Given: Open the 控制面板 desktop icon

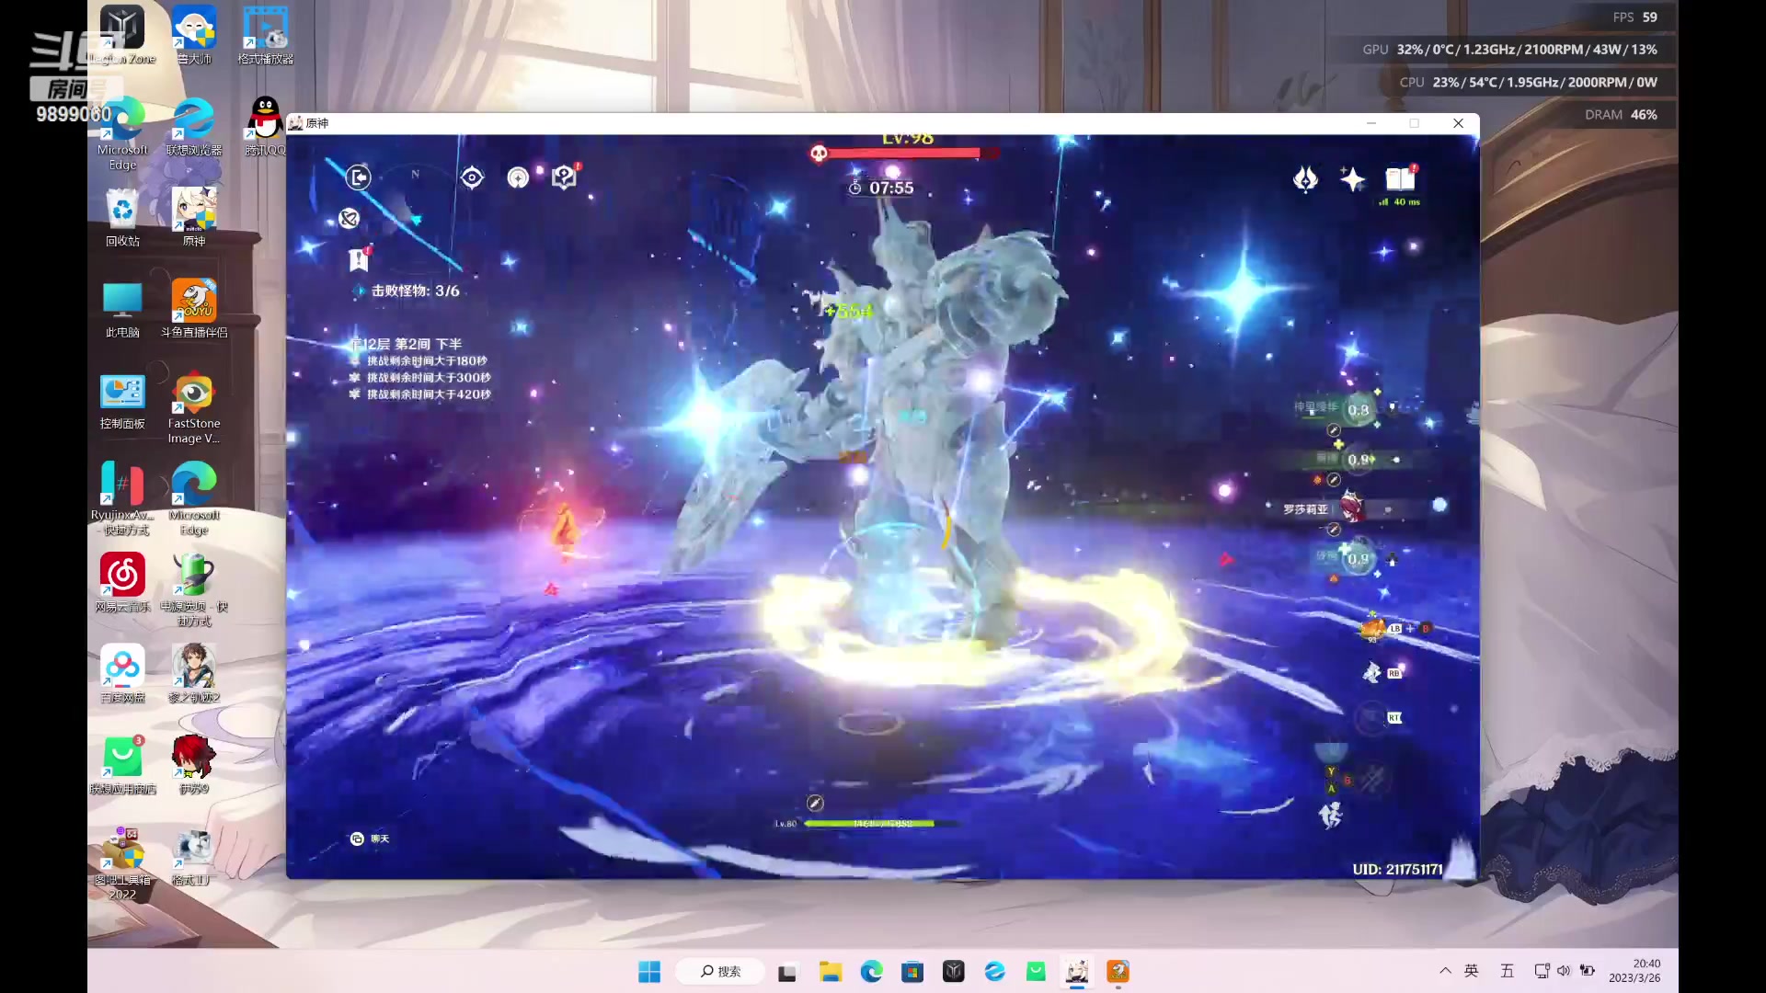Looking at the screenshot, I should point(122,401).
